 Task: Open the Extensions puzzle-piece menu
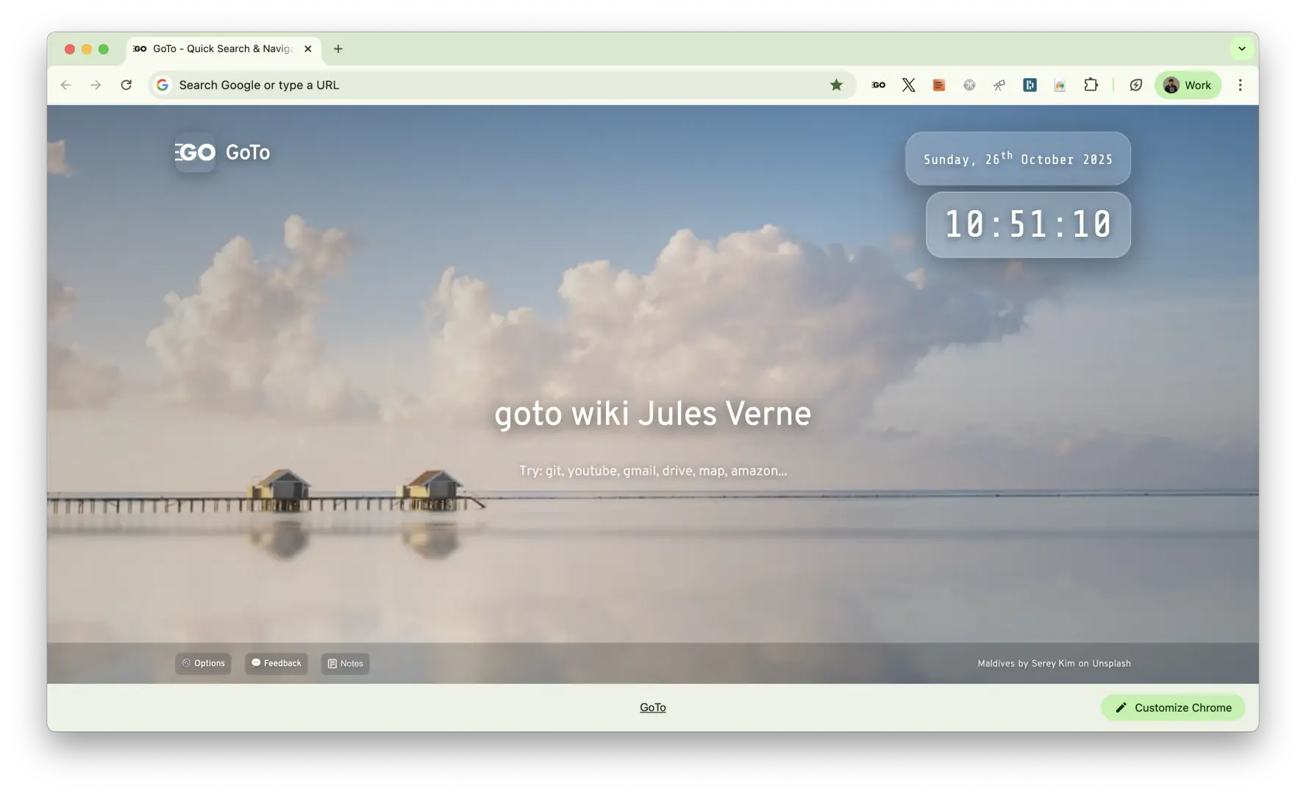(1091, 85)
